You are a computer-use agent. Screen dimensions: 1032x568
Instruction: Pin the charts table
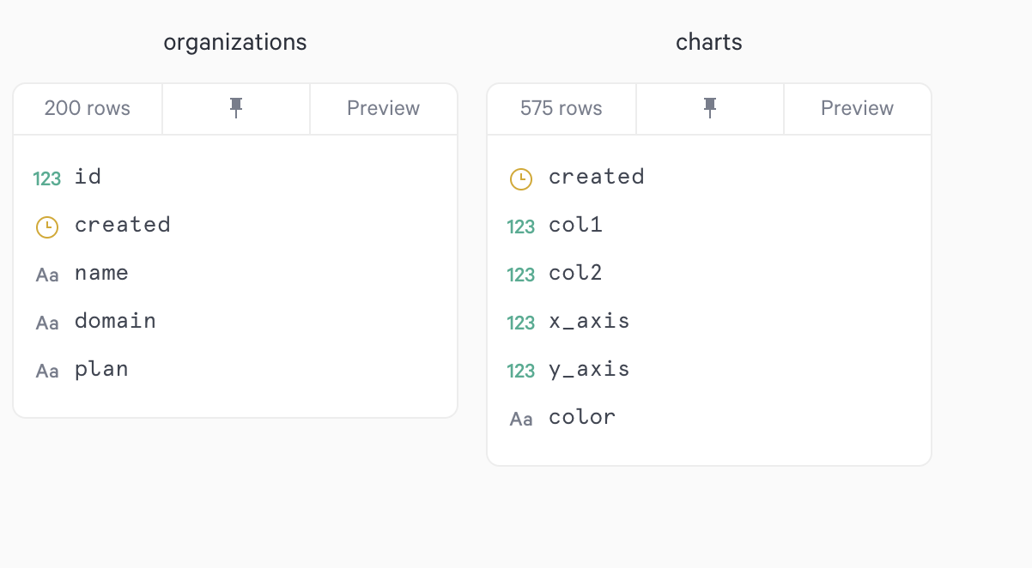click(710, 108)
